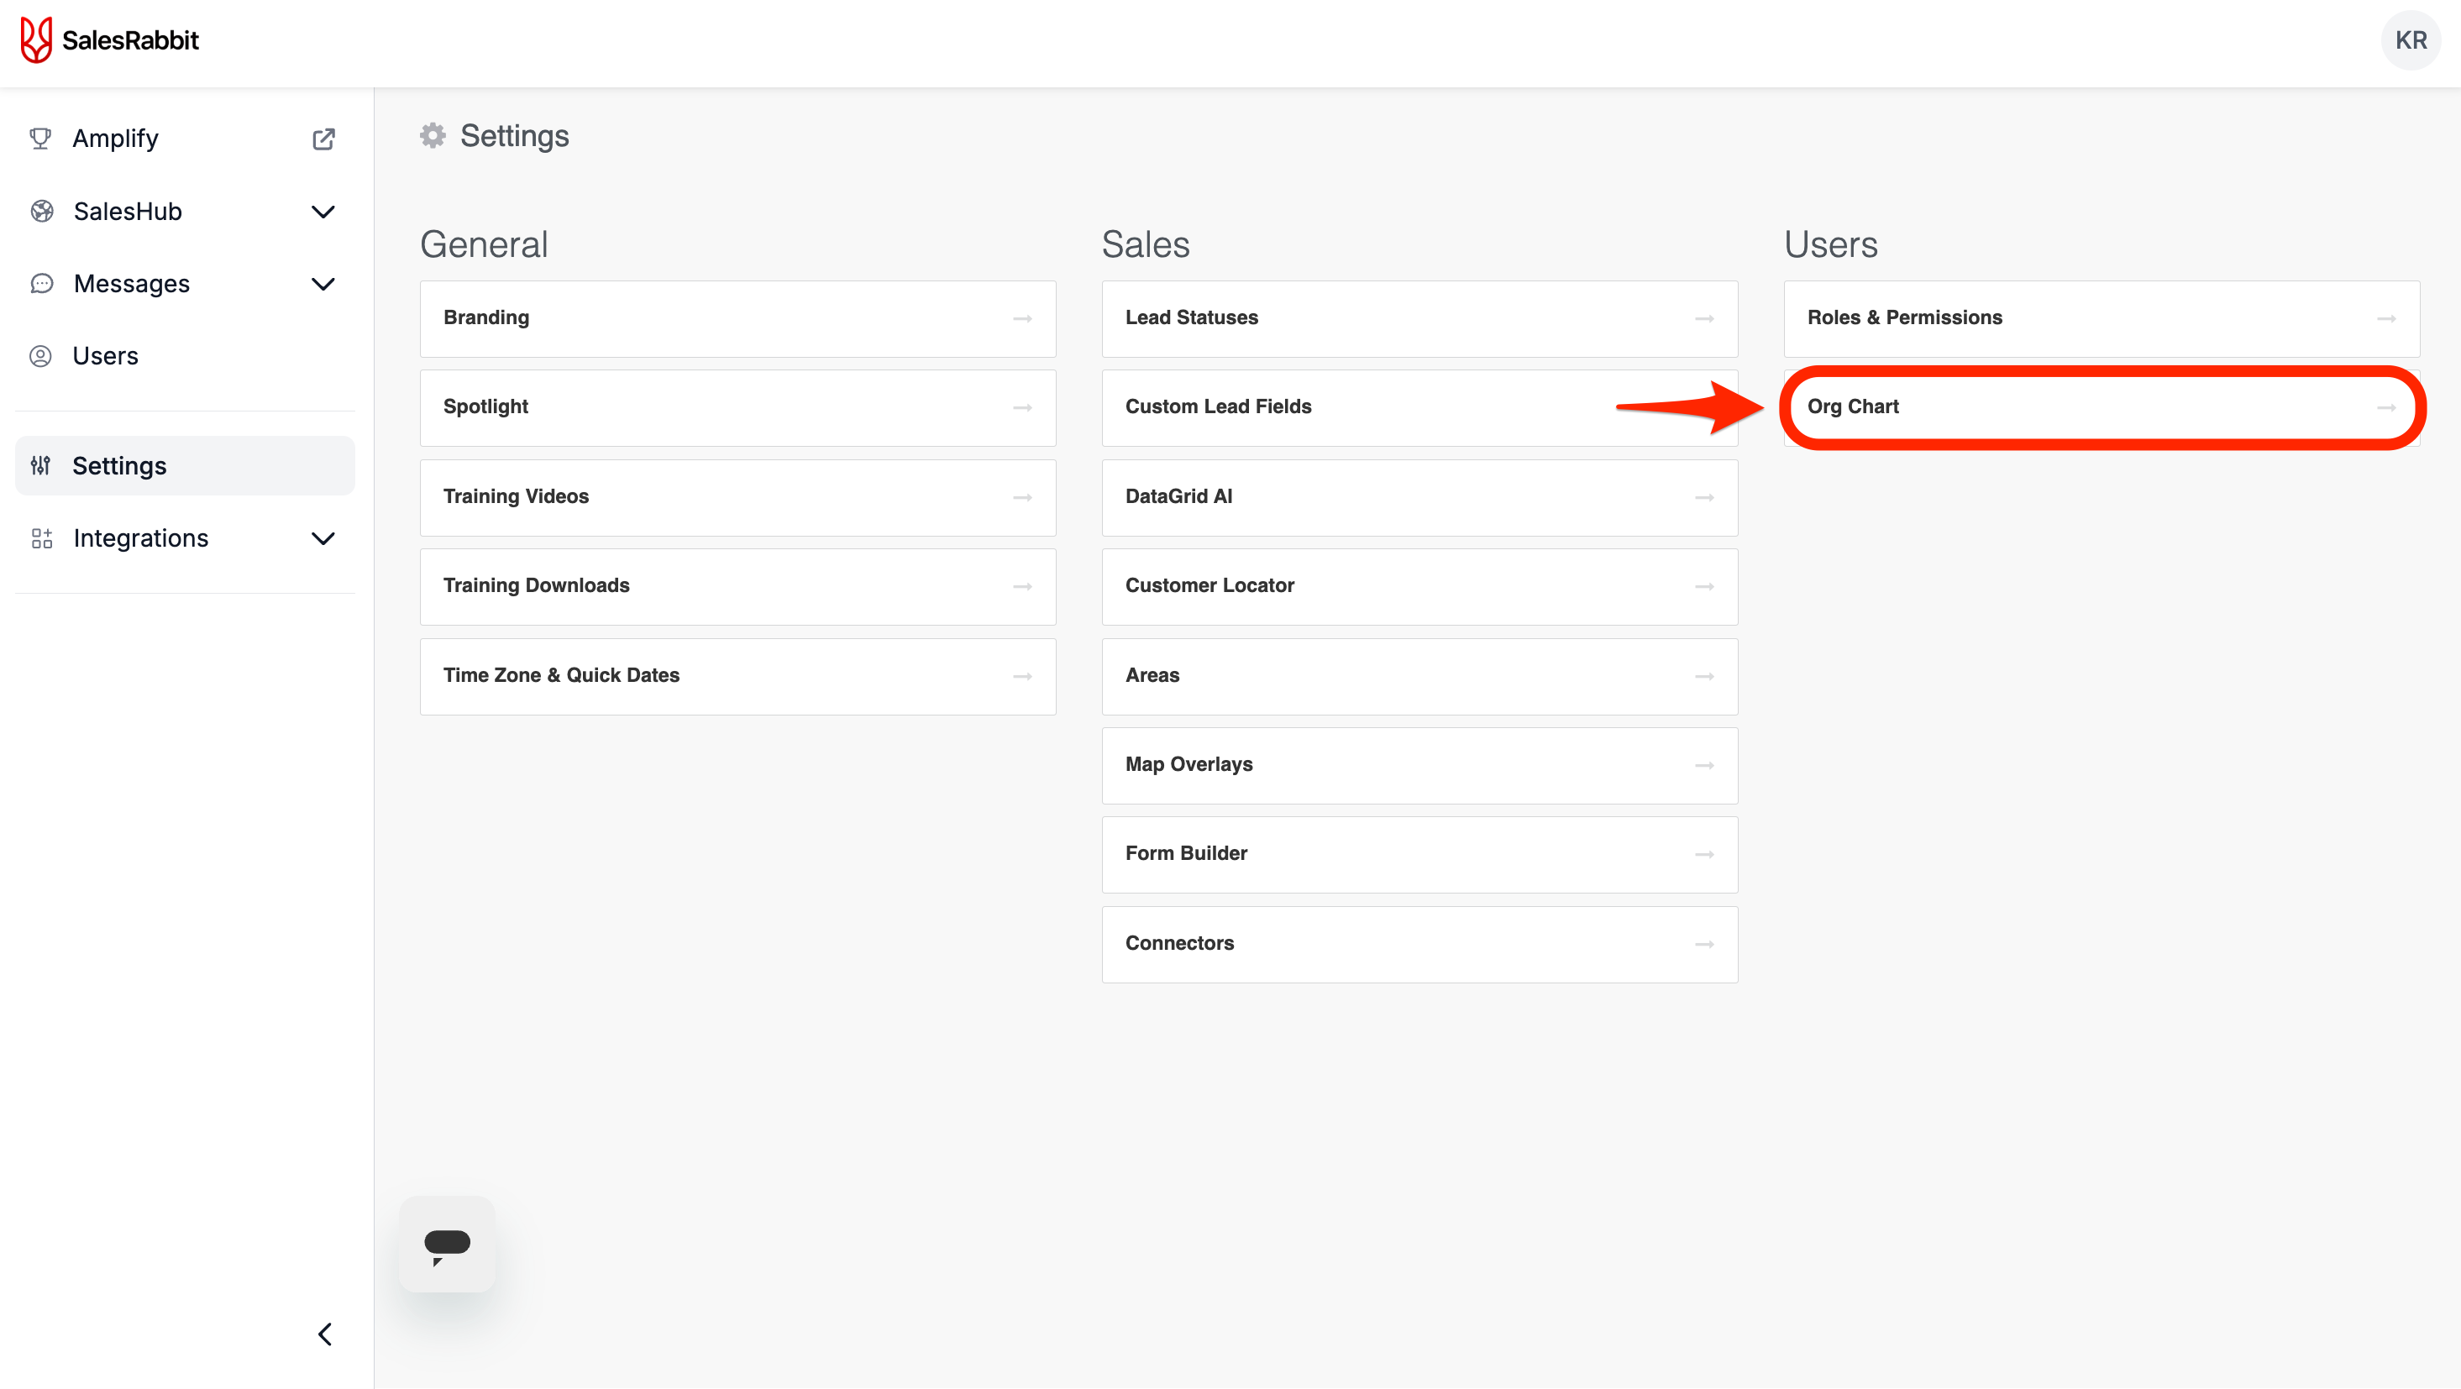Expand the Messages submenu chevron
Image resolution: width=2461 pixels, height=1389 pixels.
pos(323,285)
